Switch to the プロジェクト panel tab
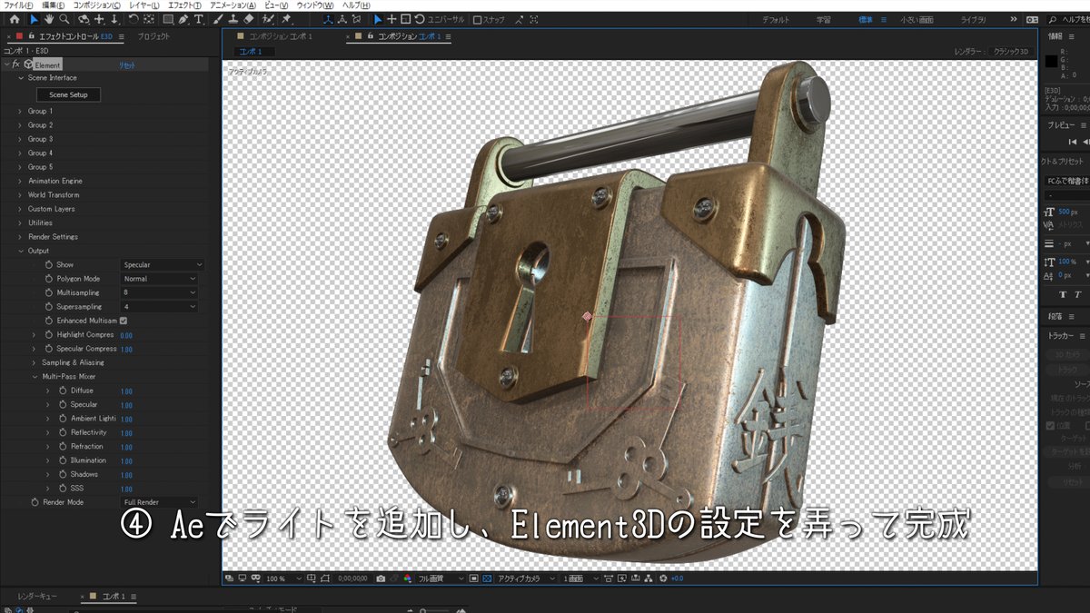Viewport: 1090px width, 613px height. tap(154, 36)
